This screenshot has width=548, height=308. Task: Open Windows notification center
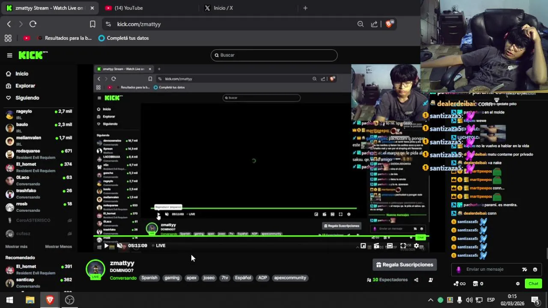coord(535,300)
